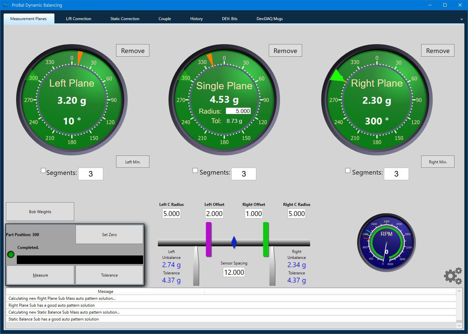Switch to Measurement Planes tab

point(28,19)
